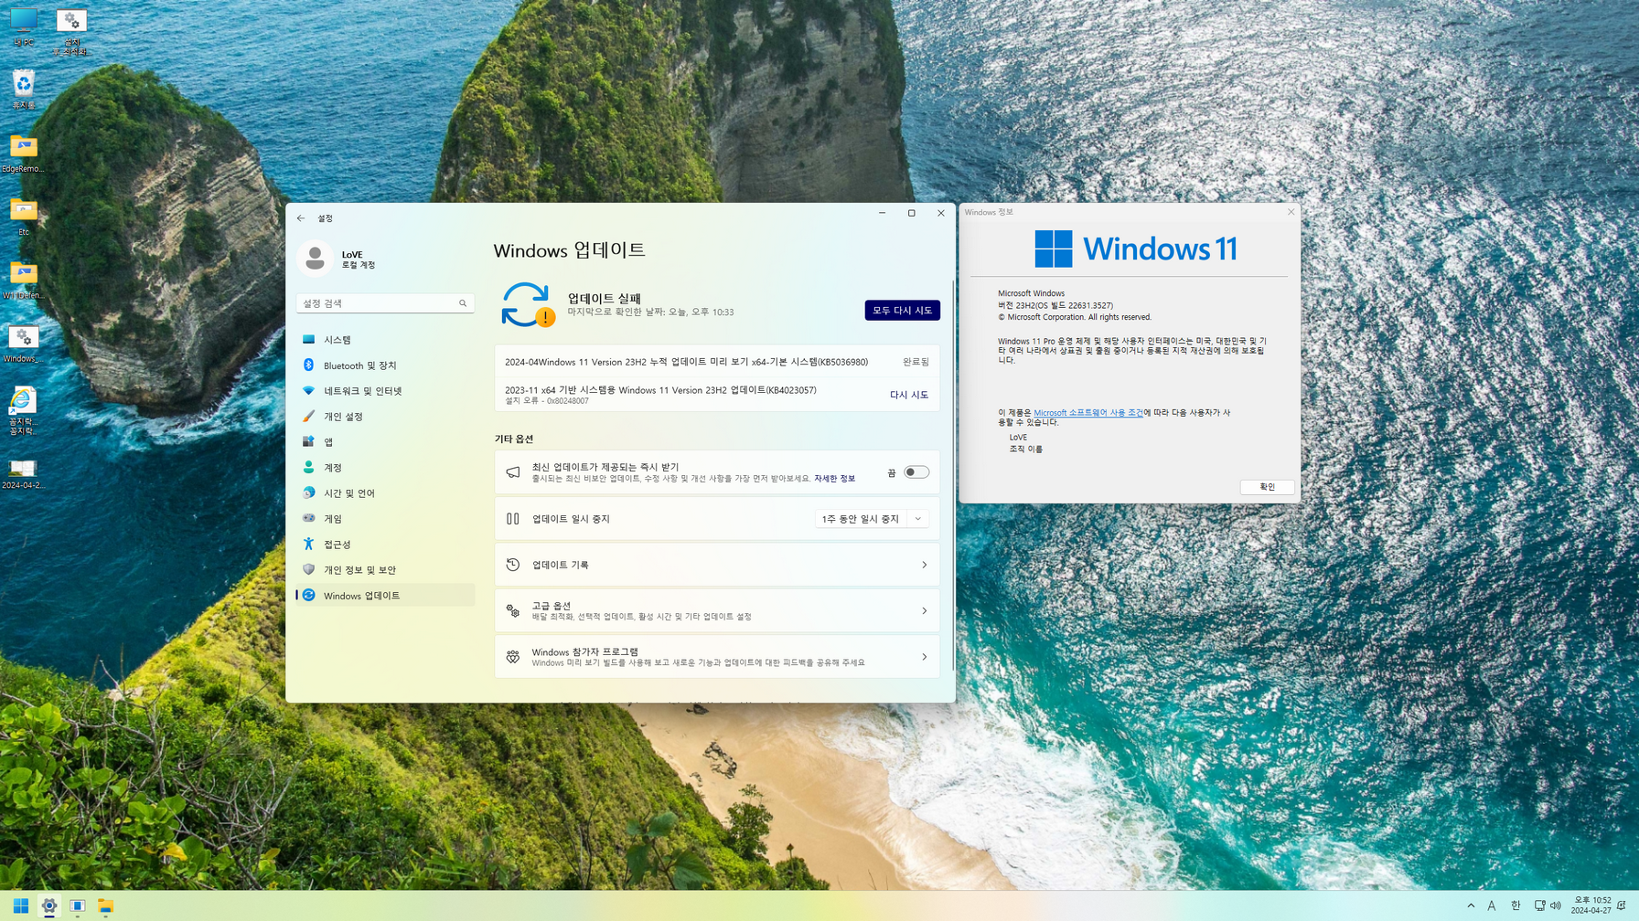Click the history clock icon for 업데이트 기록
Viewport: 1639px width, 921px height.
click(513, 565)
